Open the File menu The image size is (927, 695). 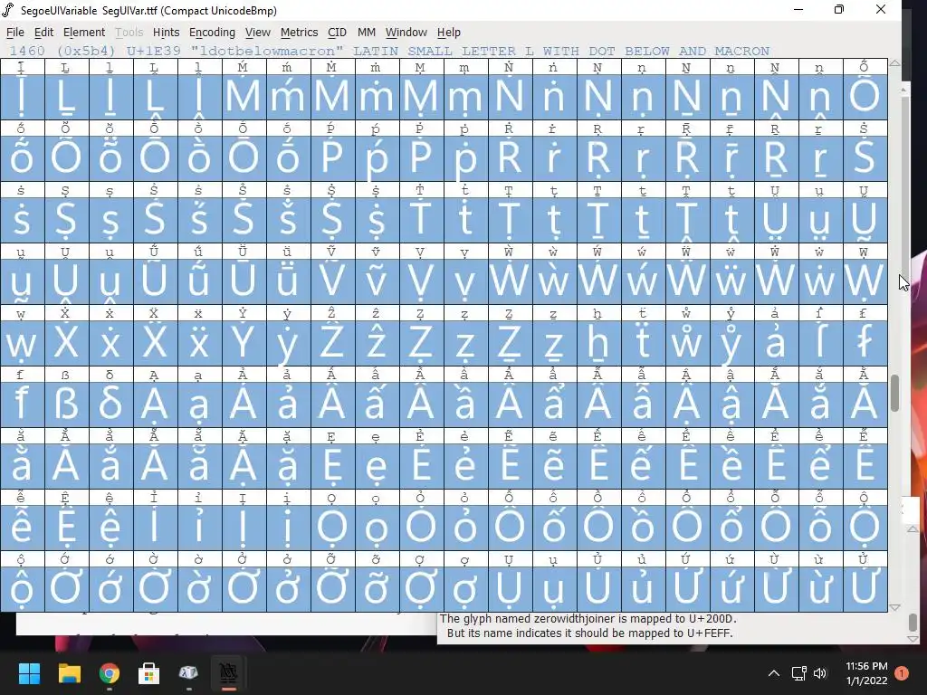tap(14, 33)
